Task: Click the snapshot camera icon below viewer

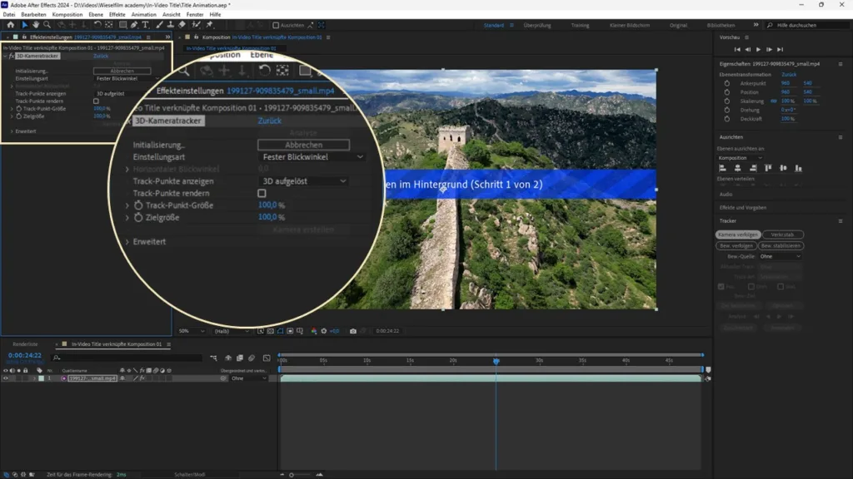Action: point(353,331)
